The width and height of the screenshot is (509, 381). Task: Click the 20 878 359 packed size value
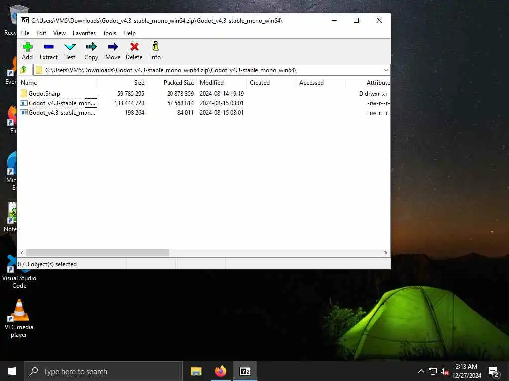(x=180, y=94)
